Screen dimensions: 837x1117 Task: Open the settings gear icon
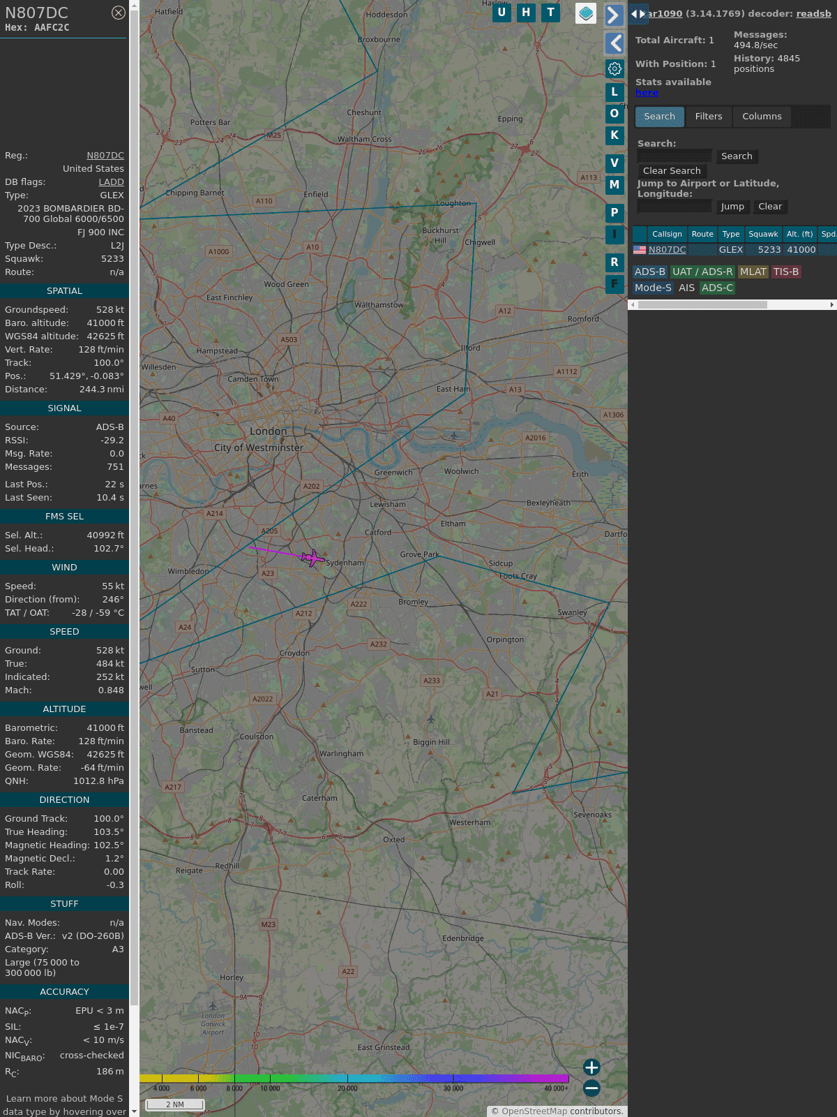click(614, 68)
